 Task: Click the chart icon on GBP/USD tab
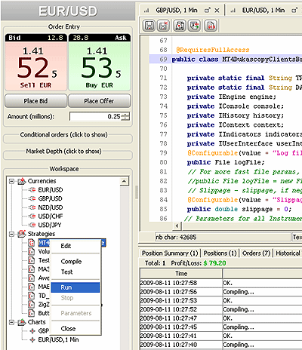[146, 11]
